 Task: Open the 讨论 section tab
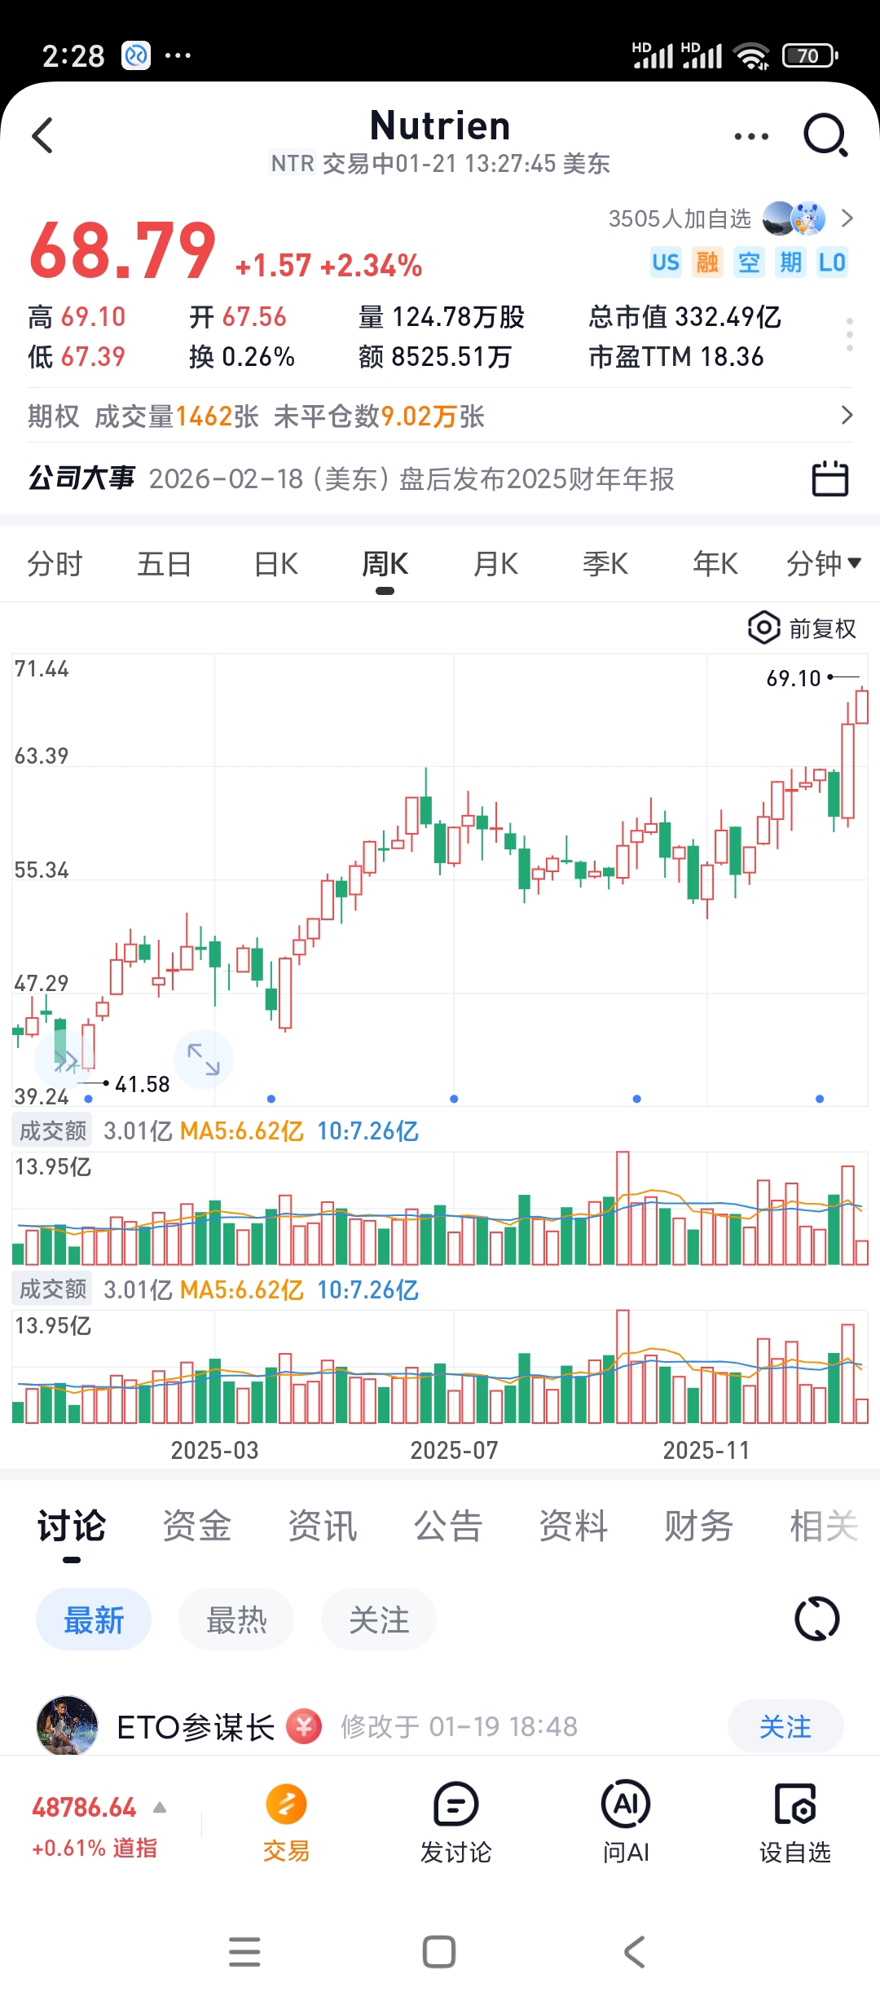coord(72,1526)
